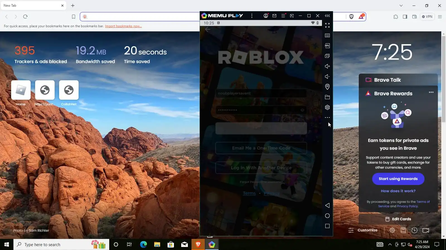Viewport: 446px width, 250px height.
Task: Expand the Brave tab search dropdown
Action: pos(401,6)
